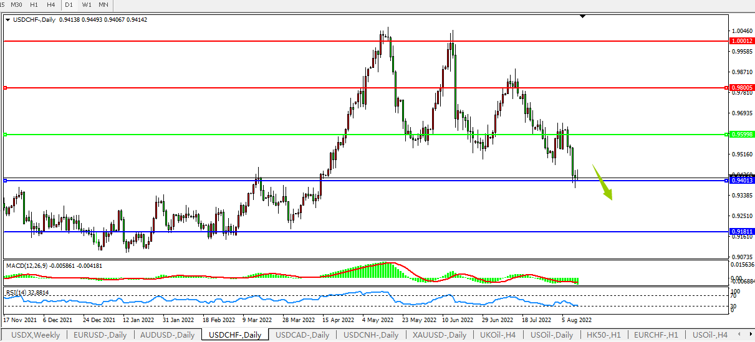This screenshot has width=755, height=342.
Task: Click the chart shift triangle marker at top
Action: point(582,17)
